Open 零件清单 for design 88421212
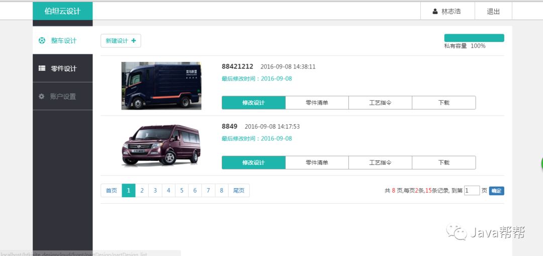The image size is (543, 256). click(x=317, y=103)
